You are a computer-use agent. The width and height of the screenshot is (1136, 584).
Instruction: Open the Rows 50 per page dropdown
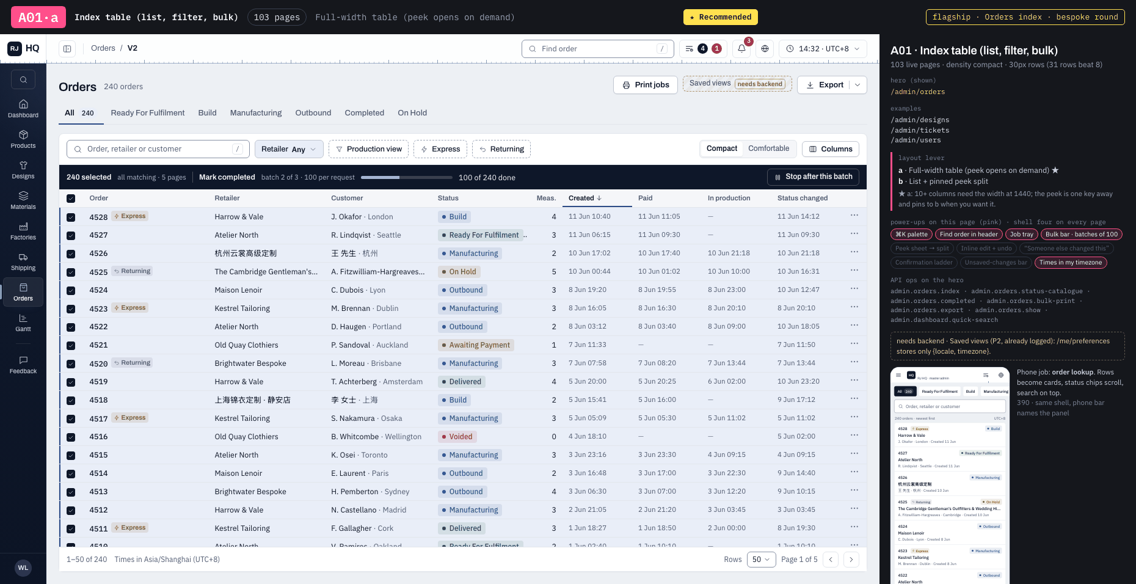tap(761, 559)
